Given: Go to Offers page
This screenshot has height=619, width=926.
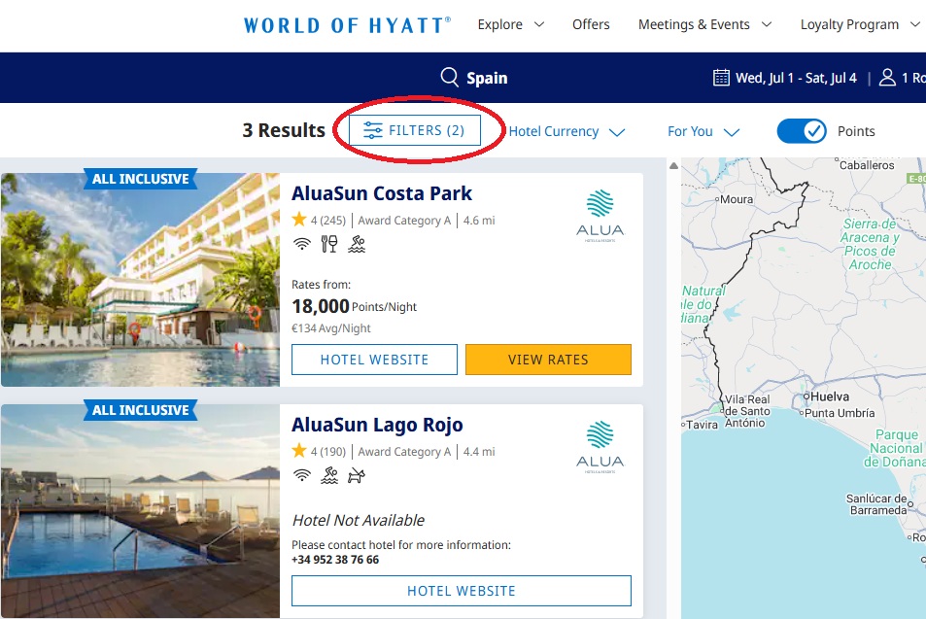Looking at the screenshot, I should pos(591,24).
